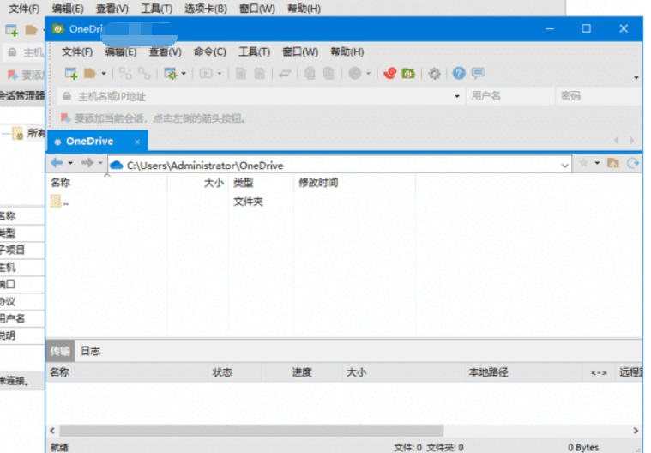Open 文件(F) menu in OneDrive window

[77, 51]
